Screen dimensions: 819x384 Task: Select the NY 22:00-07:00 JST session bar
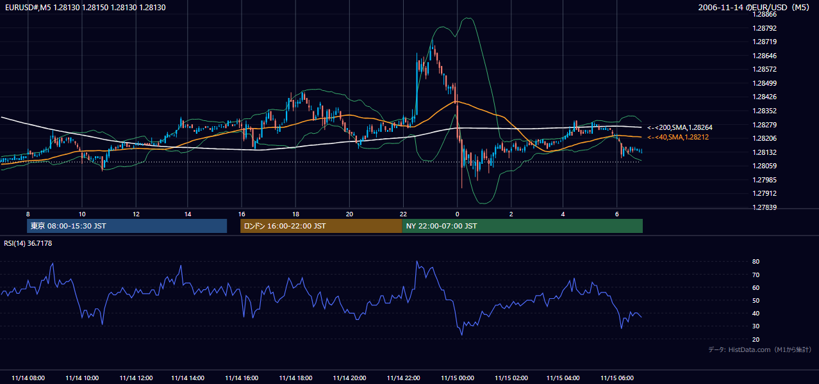coord(522,226)
